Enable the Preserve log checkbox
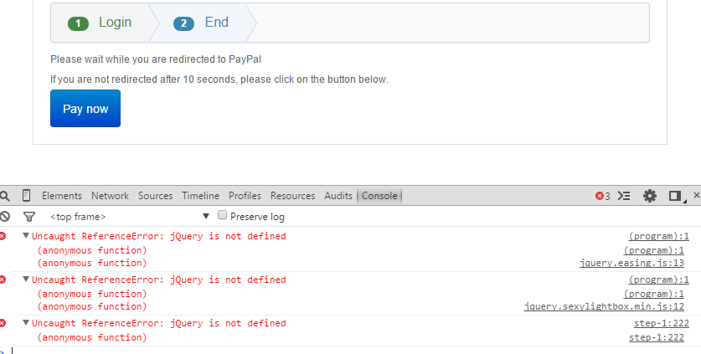The image size is (701, 354). pos(222,215)
